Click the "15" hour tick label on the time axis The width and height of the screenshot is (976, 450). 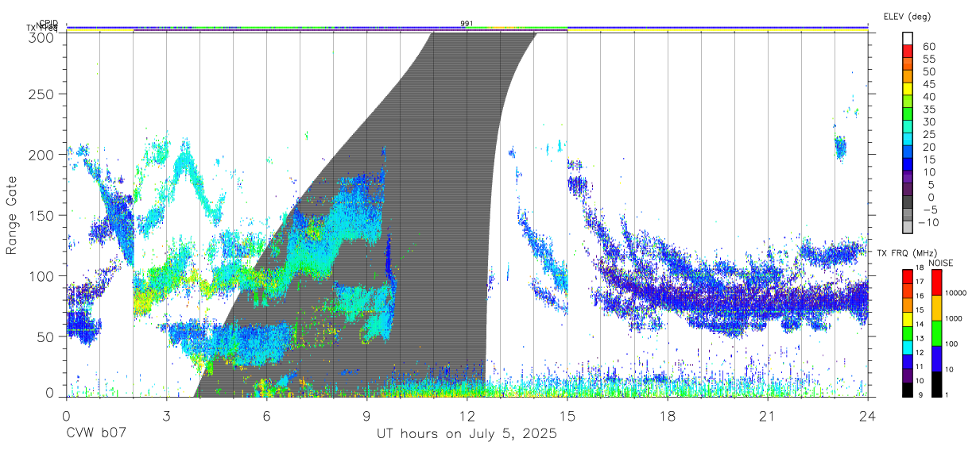[567, 415]
